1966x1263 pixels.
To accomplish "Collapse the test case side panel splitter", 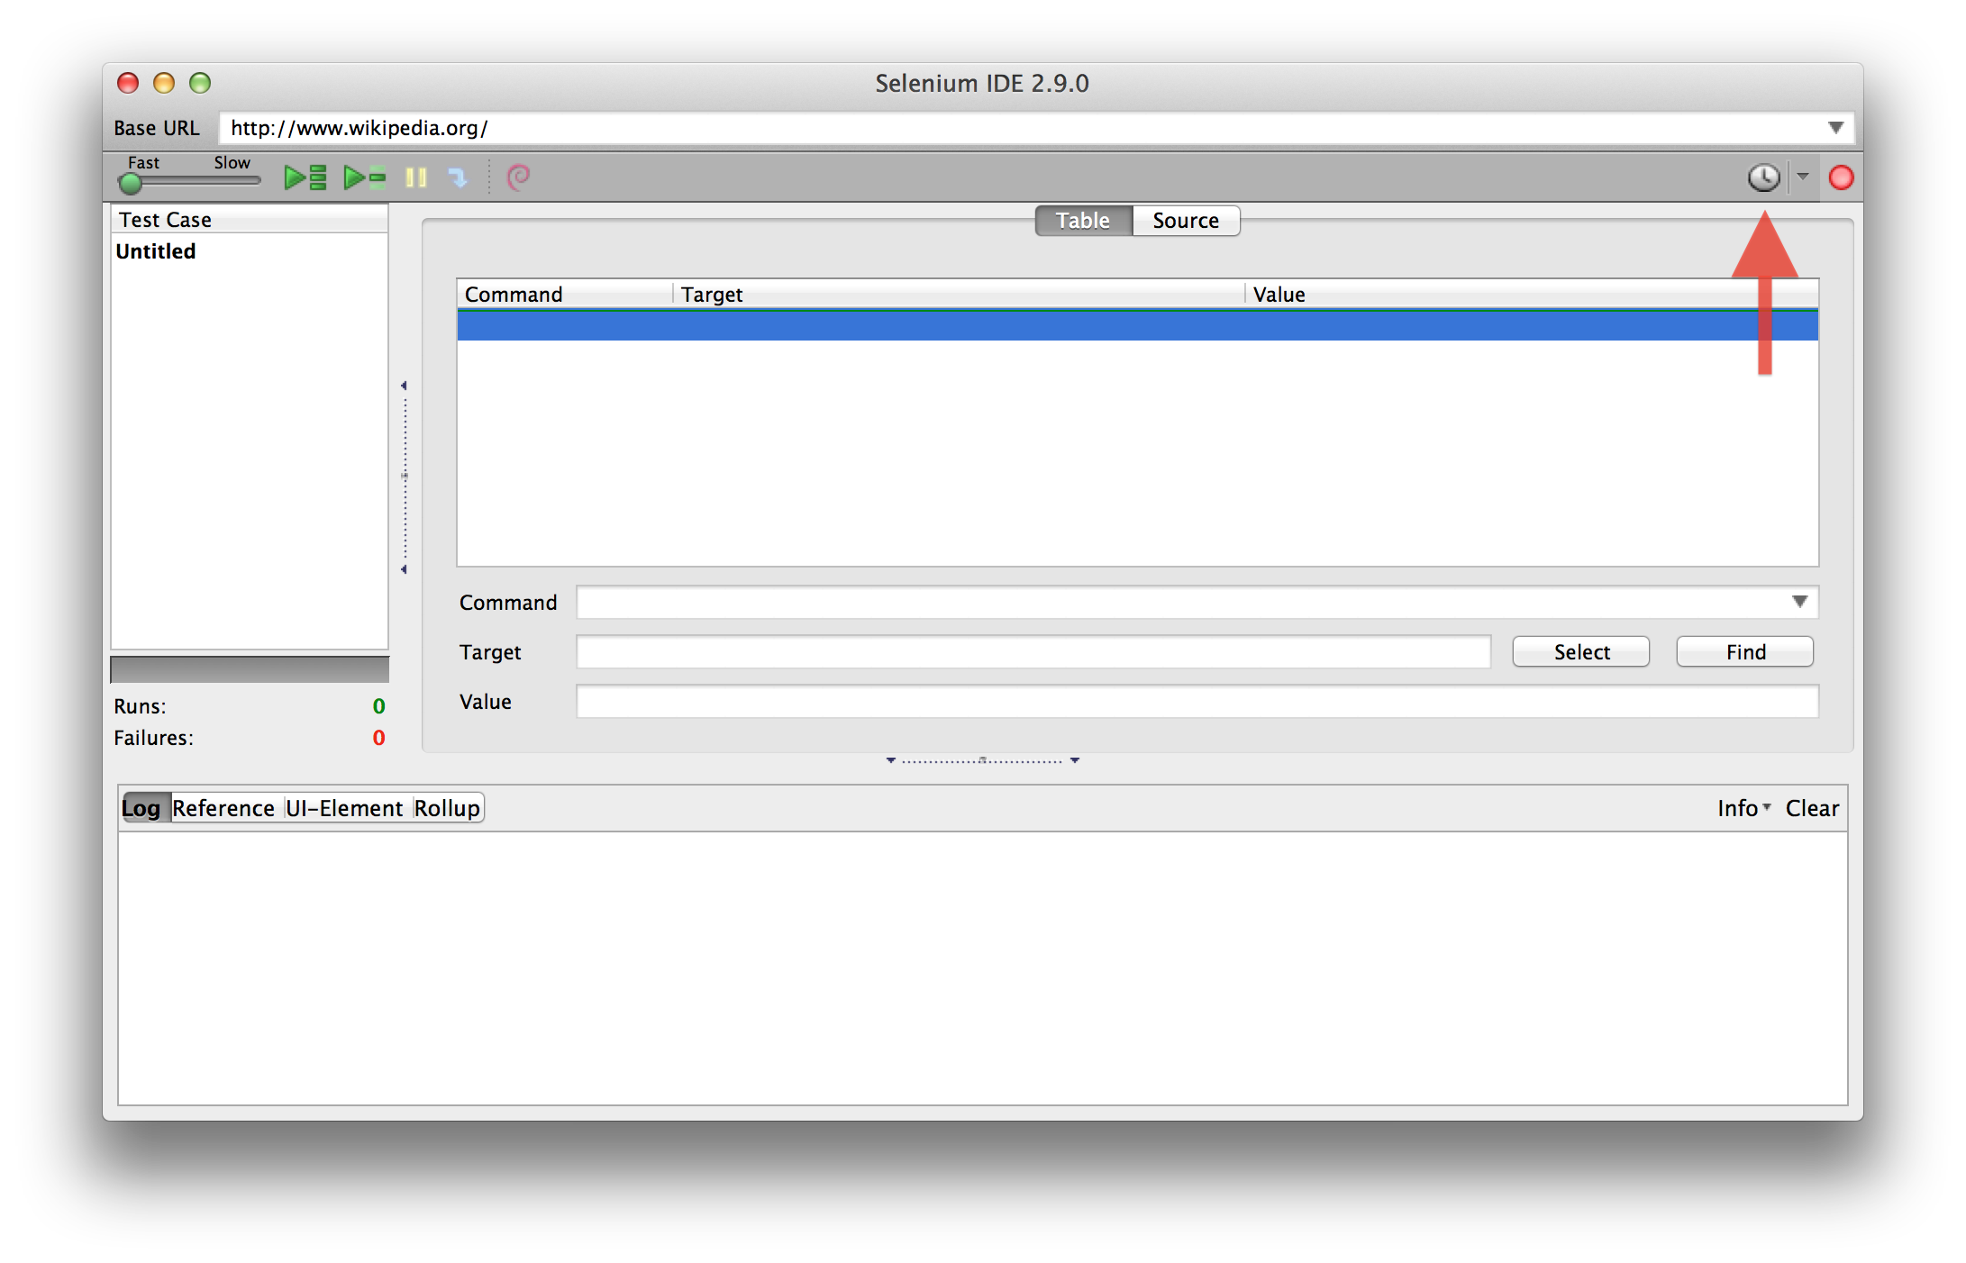I will coord(405,477).
